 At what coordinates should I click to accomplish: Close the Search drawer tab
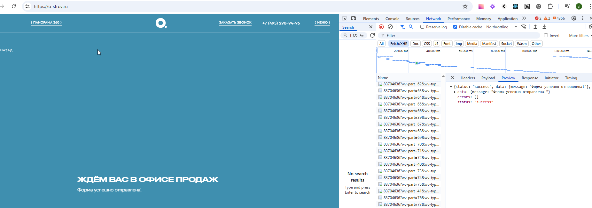pos(371,27)
